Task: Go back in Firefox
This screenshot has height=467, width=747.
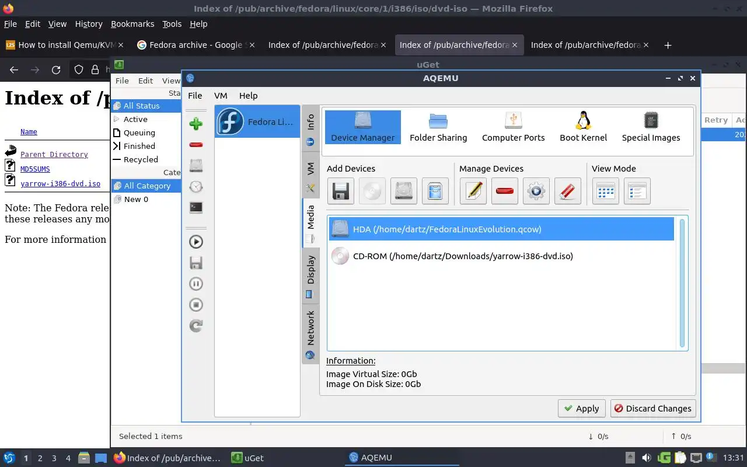Action: [14, 70]
